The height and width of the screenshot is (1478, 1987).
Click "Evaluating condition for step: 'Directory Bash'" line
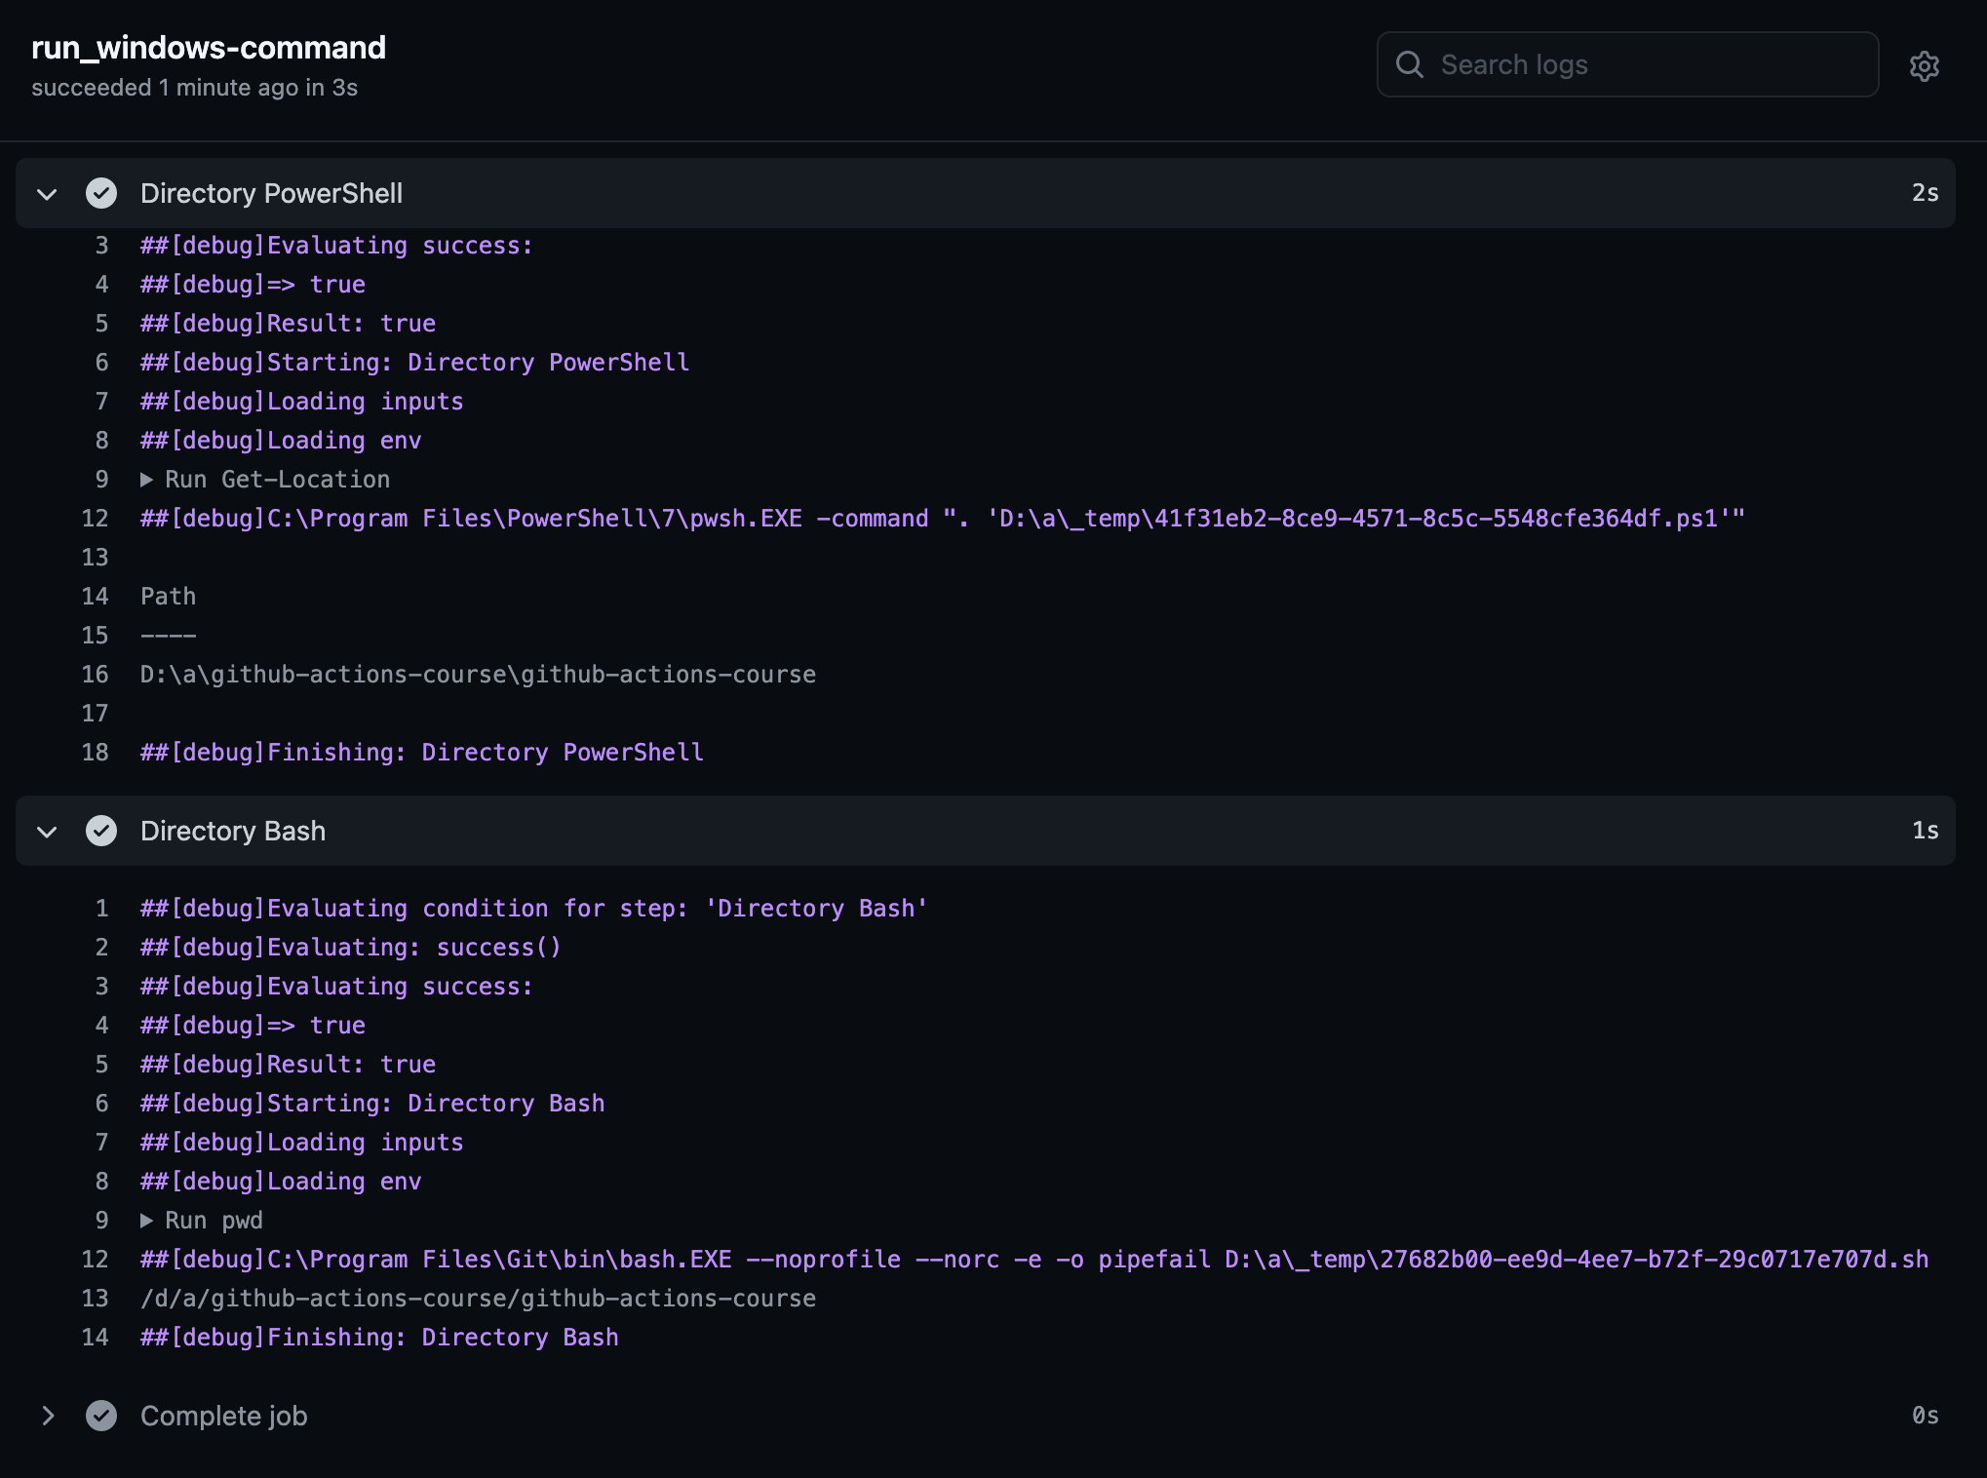534,909
